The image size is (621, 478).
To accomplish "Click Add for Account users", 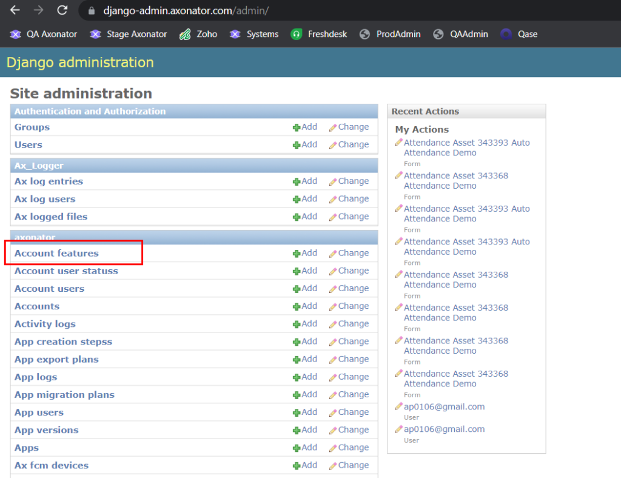I will click(305, 289).
